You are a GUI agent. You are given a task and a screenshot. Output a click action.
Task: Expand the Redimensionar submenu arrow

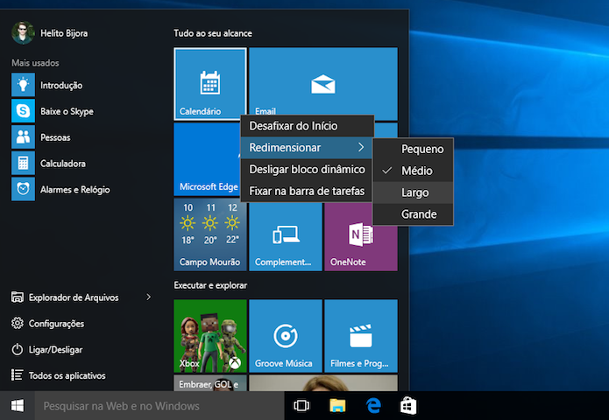pyautogui.click(x=361, y=147)
